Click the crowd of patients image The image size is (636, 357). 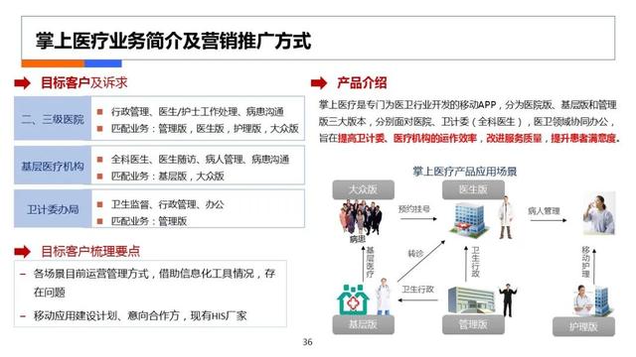coord(360,217)
